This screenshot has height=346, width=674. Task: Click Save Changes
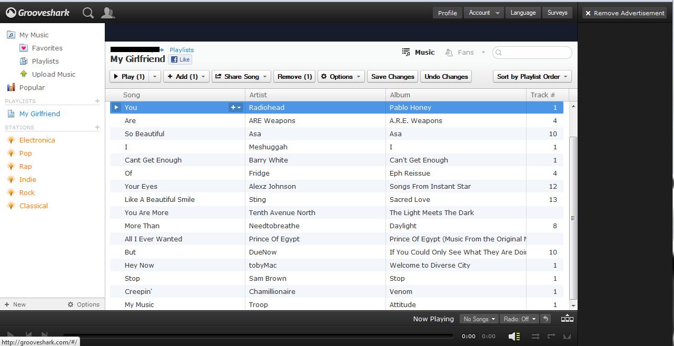click(393, 76)
